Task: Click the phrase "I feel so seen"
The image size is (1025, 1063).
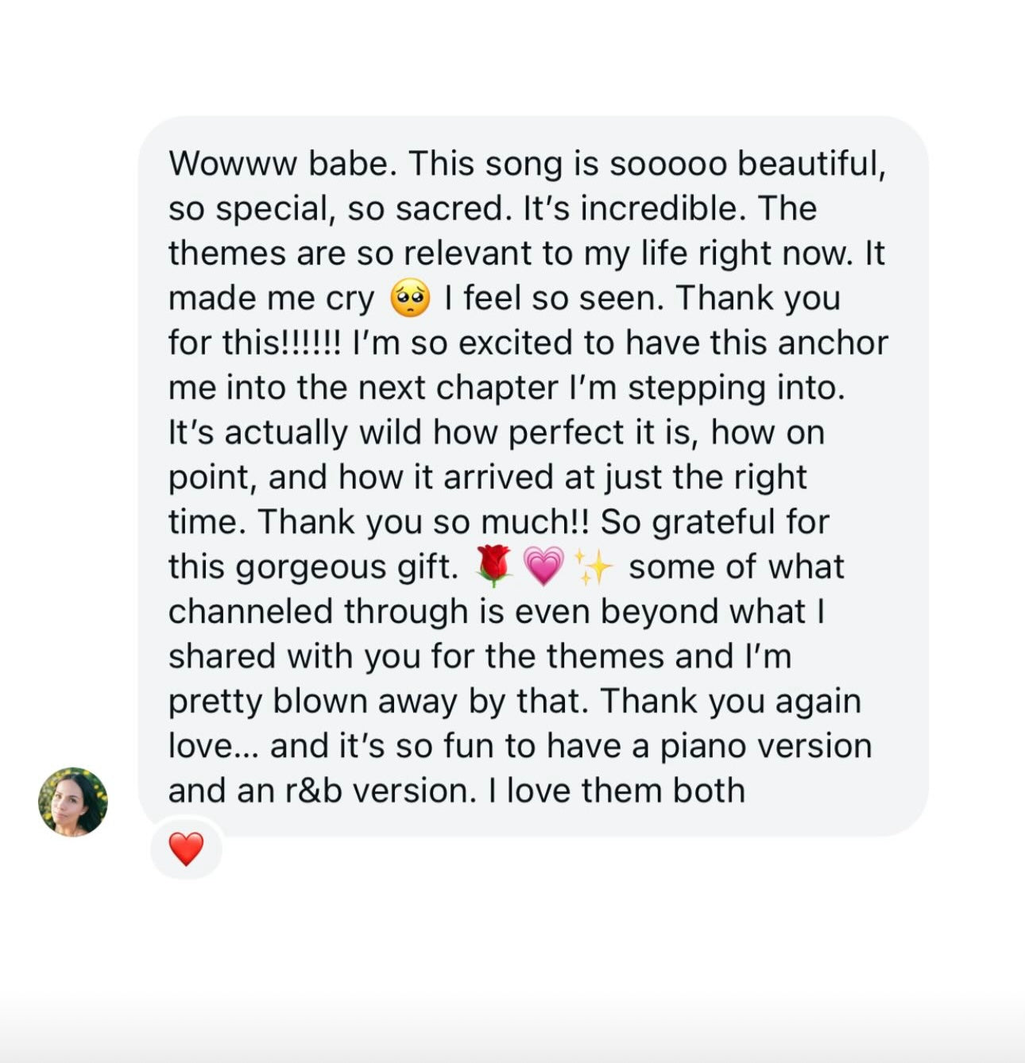Action: [x=554, y=299]
